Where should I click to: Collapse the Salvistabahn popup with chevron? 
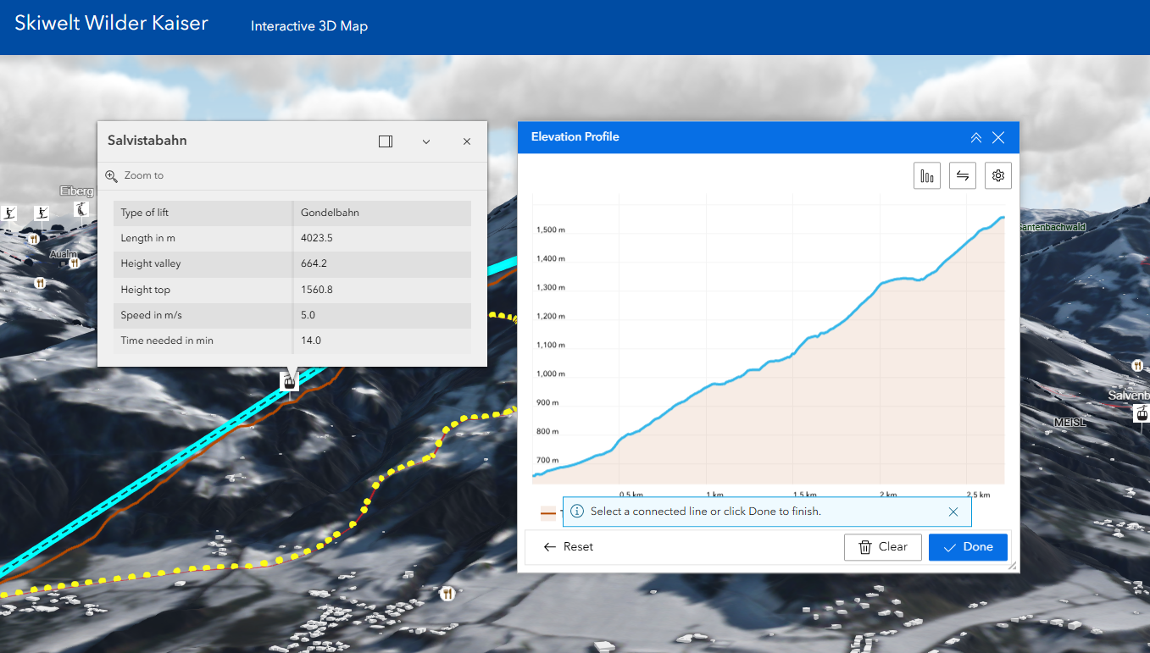426,141
